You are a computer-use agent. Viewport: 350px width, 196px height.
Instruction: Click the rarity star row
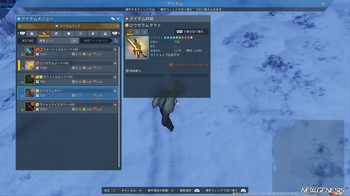point(178,37)
